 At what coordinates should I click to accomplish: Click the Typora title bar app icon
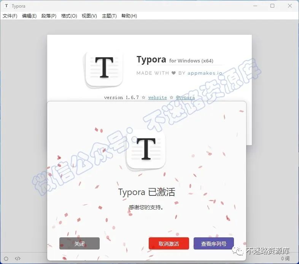(x=6, y=6)
